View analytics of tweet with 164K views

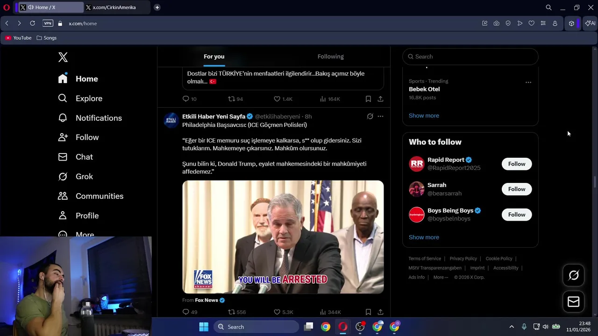pyautogui.click(x=330, y=99)
